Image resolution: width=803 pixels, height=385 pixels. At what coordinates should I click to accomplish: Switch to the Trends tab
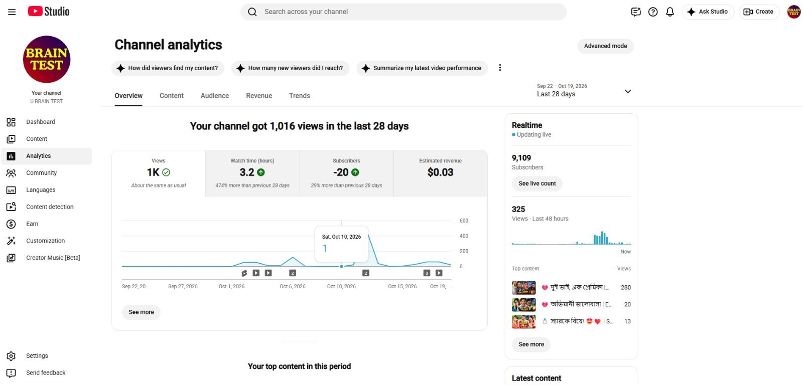(x=300, y=96)
